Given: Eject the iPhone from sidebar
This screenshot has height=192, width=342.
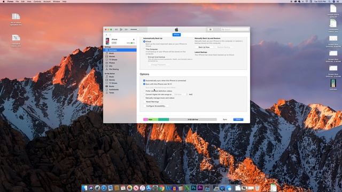Looking at the screenshot, I should point(134,39).
